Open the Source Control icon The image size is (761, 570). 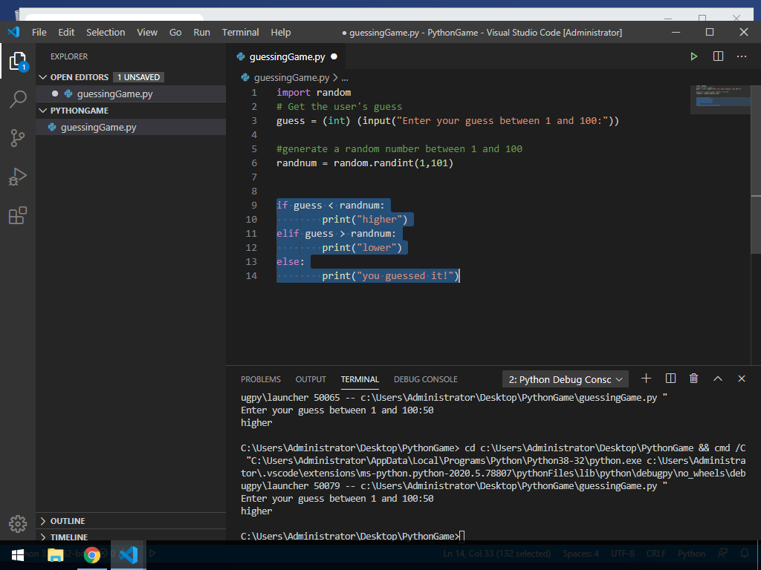(x=18, y=139)
